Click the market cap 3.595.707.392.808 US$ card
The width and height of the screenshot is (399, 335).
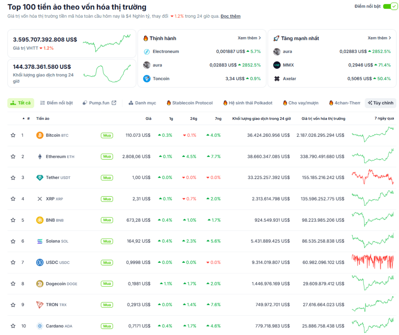pyautogui.click(x=72, y=44)
